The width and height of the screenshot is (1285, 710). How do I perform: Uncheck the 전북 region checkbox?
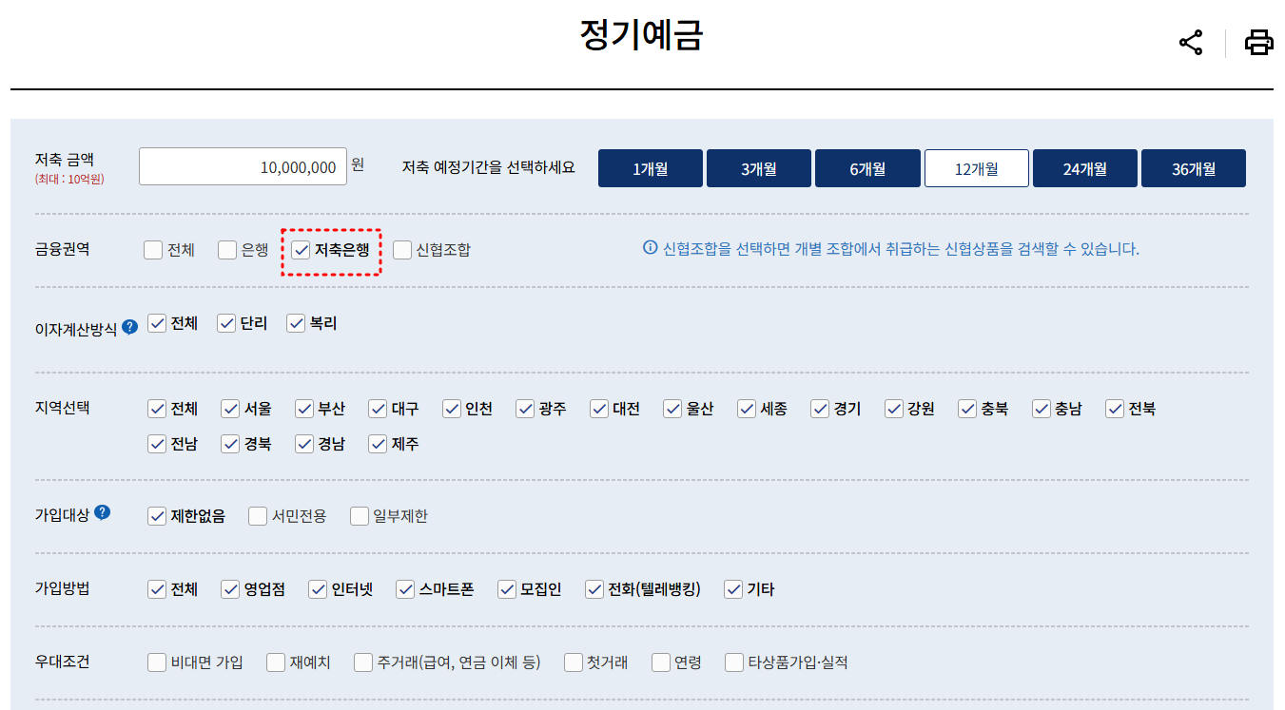point(1115,409)
